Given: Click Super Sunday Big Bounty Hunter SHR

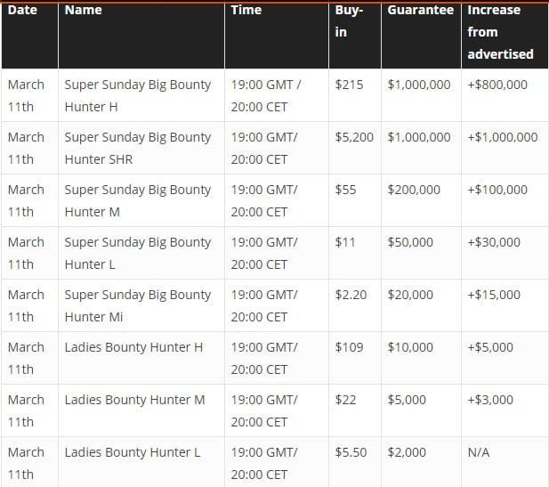Looking at the screenshot, I should 138,148.
